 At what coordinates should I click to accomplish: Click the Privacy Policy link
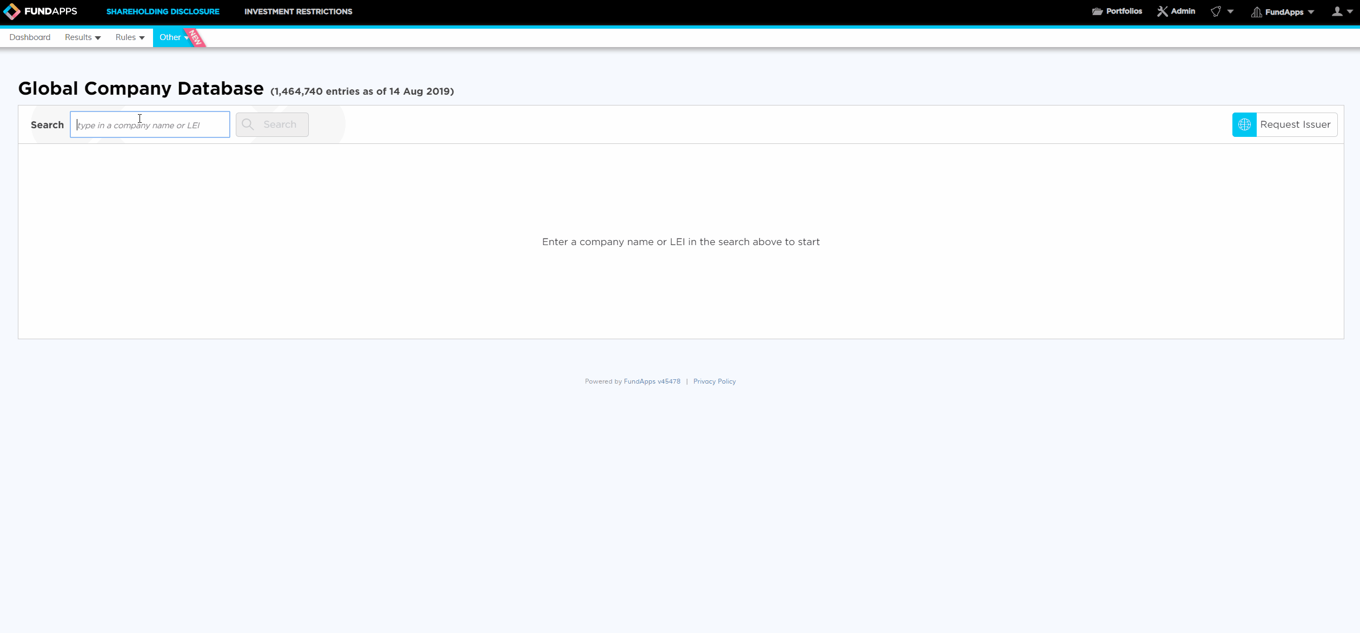point(715,381)
